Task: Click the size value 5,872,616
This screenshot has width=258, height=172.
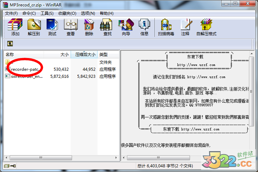Action: (x=60, y=76)
